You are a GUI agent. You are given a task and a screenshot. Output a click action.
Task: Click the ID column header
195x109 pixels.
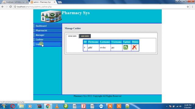(85, 42)
